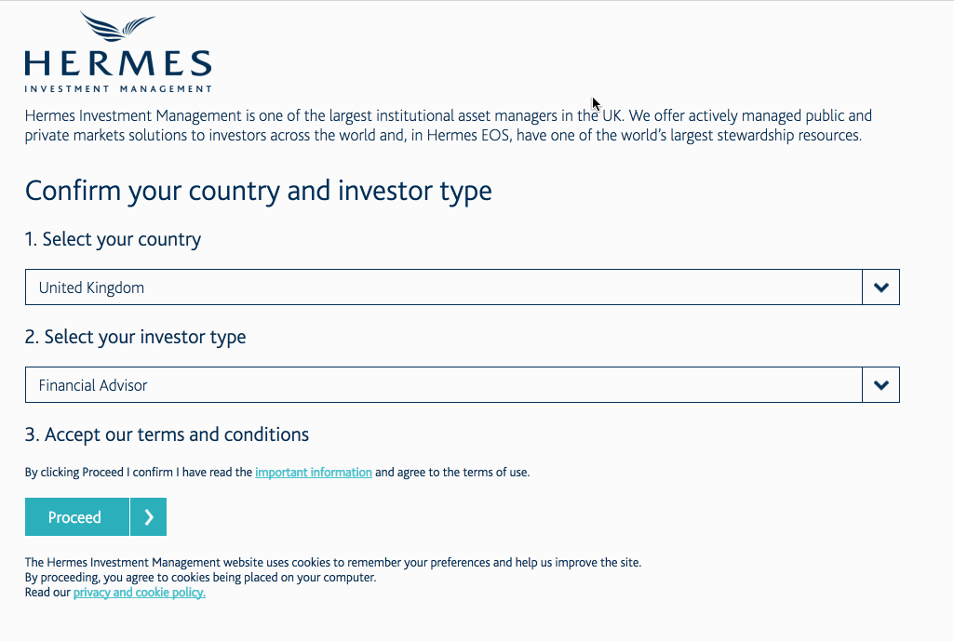The height and width of the screenshot is (641, 954).
Task: Click the Confirm your country and investor type heading
Action: tap(258, 191)
